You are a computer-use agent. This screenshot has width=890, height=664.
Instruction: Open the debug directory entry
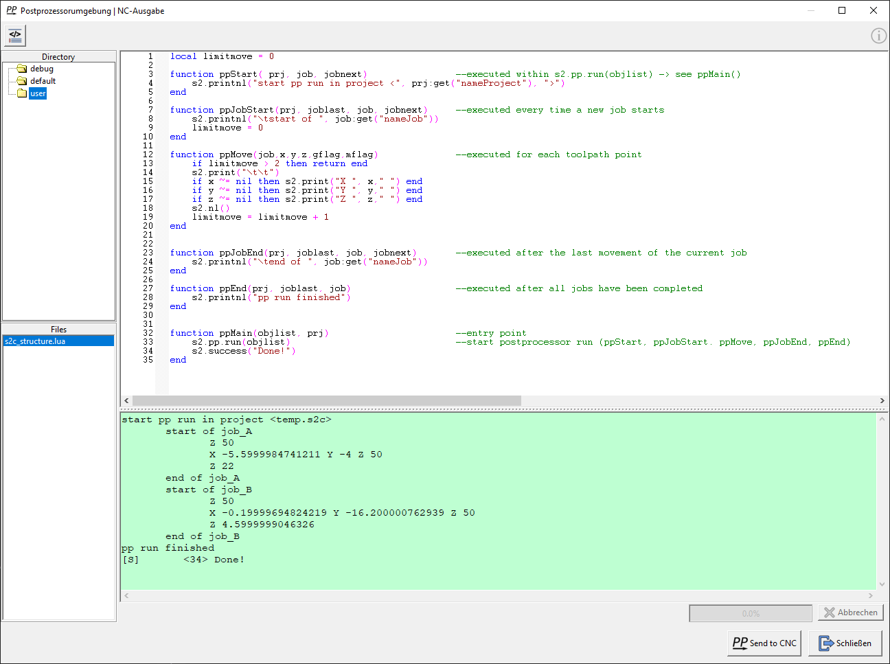42,69
